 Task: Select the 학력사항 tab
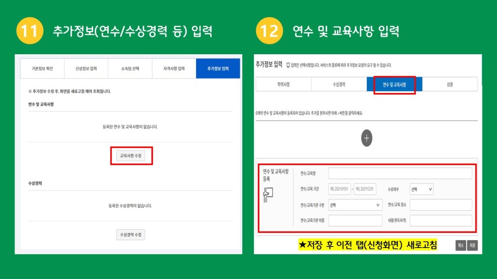283,84
